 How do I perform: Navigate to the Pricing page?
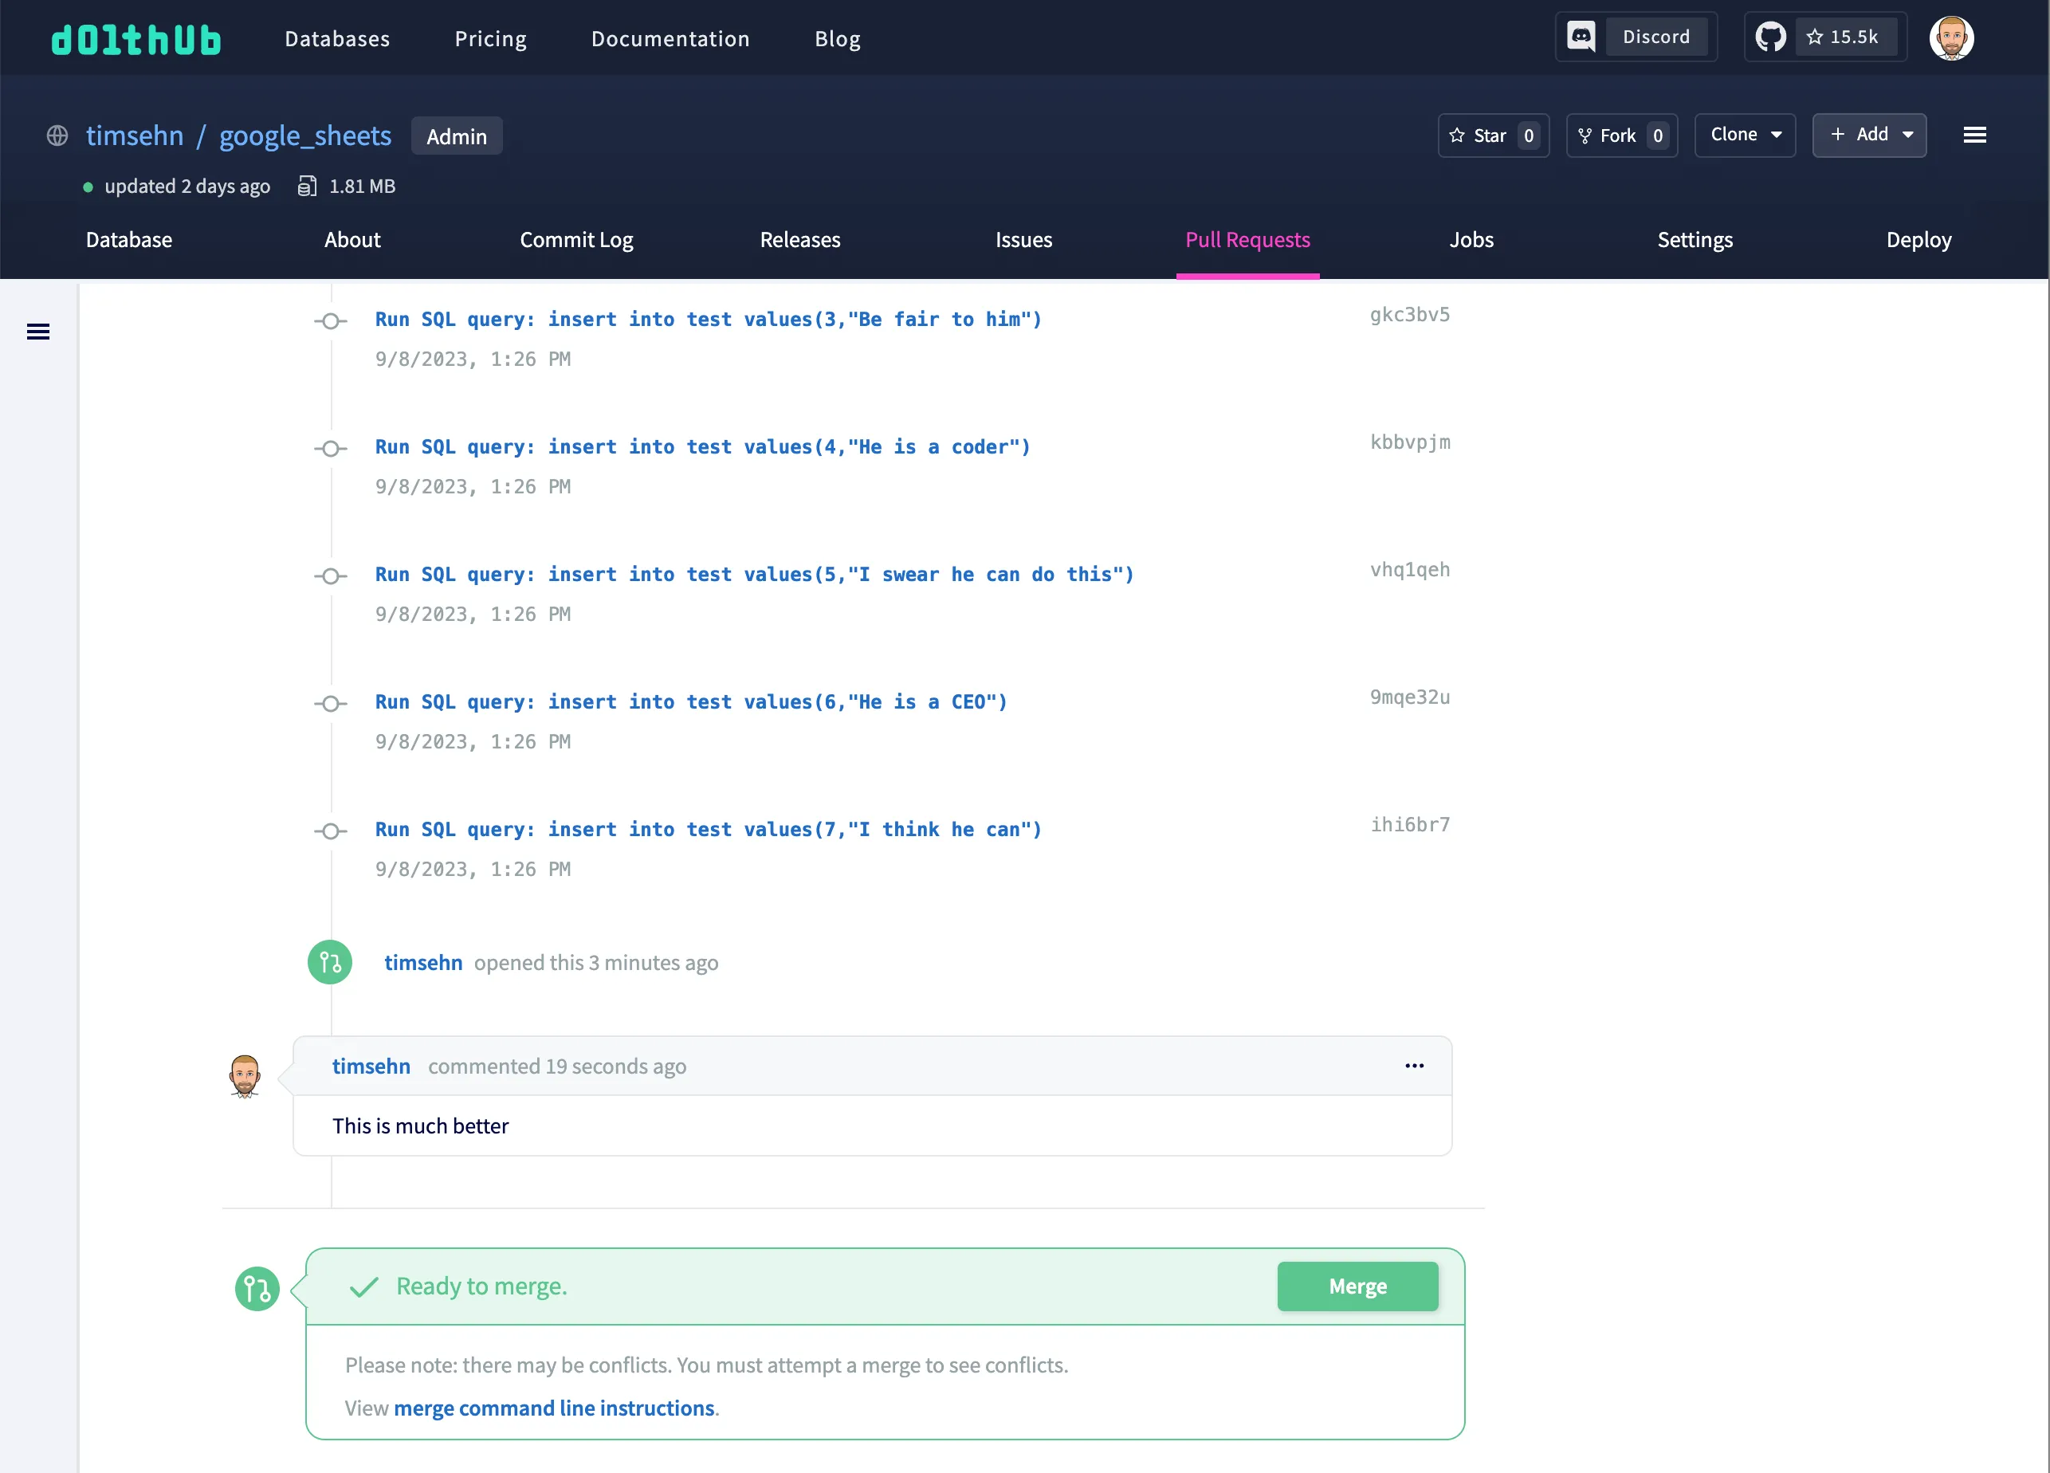490,38
